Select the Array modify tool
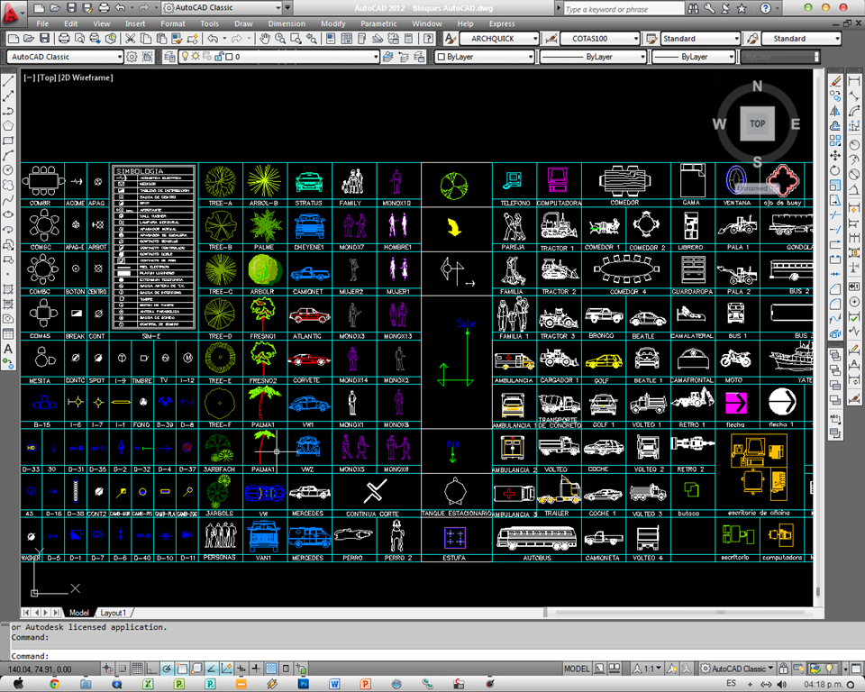Viewport: 865px width, 692px height. coord(836,141)
